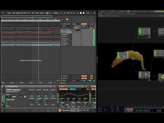164x123 pixels.
Task: Toggle the orange square next to connect field
Action: 25,97
